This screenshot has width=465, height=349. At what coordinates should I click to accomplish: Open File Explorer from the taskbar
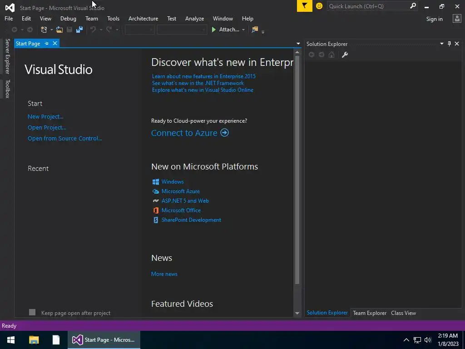coord(34,340)
